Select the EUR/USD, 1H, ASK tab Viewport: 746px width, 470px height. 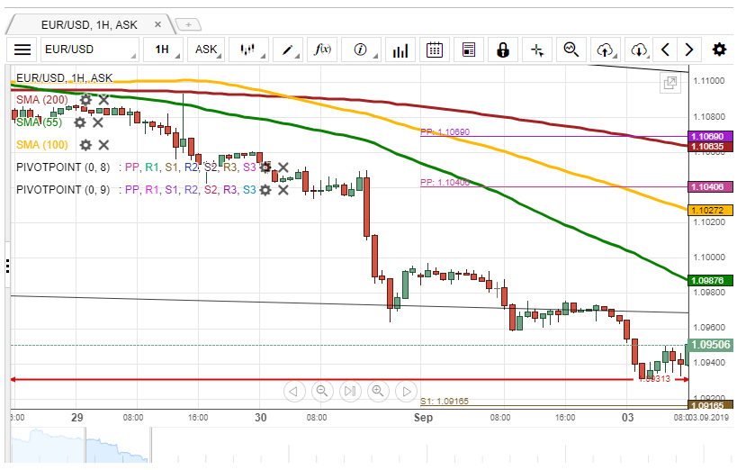pos(89,25)
